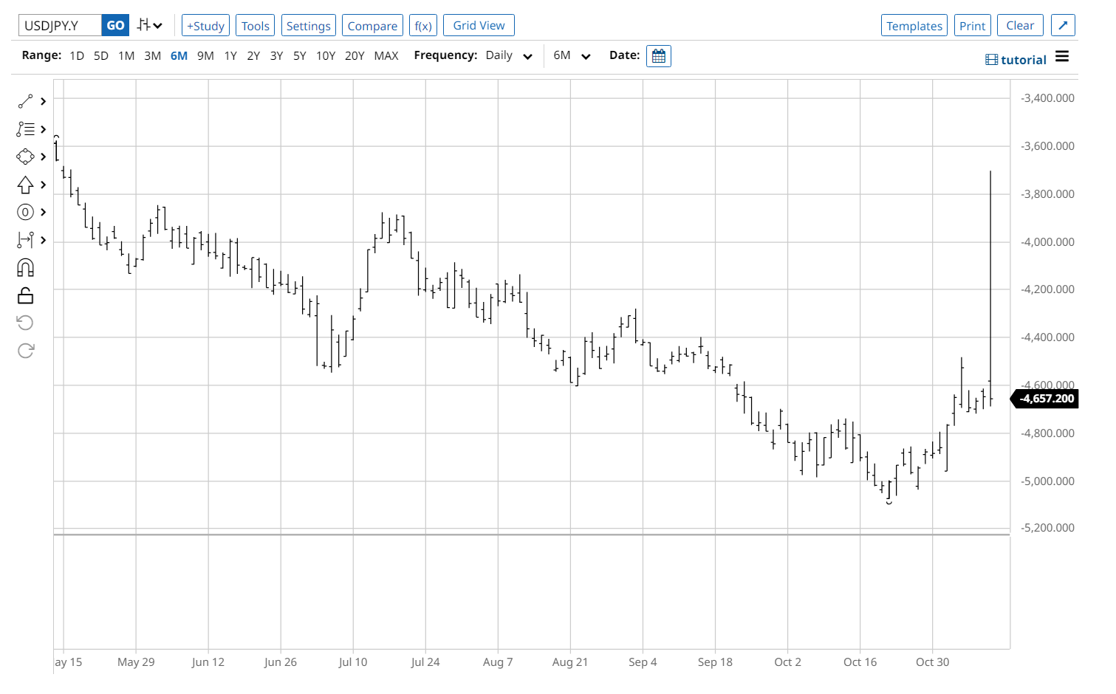1116x694 pixels.
Task: Set range to 9M
Action: click(x=205, y=55)
